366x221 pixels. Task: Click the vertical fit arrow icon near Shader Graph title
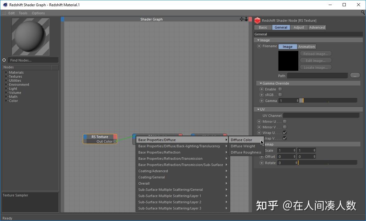(246, 19)
